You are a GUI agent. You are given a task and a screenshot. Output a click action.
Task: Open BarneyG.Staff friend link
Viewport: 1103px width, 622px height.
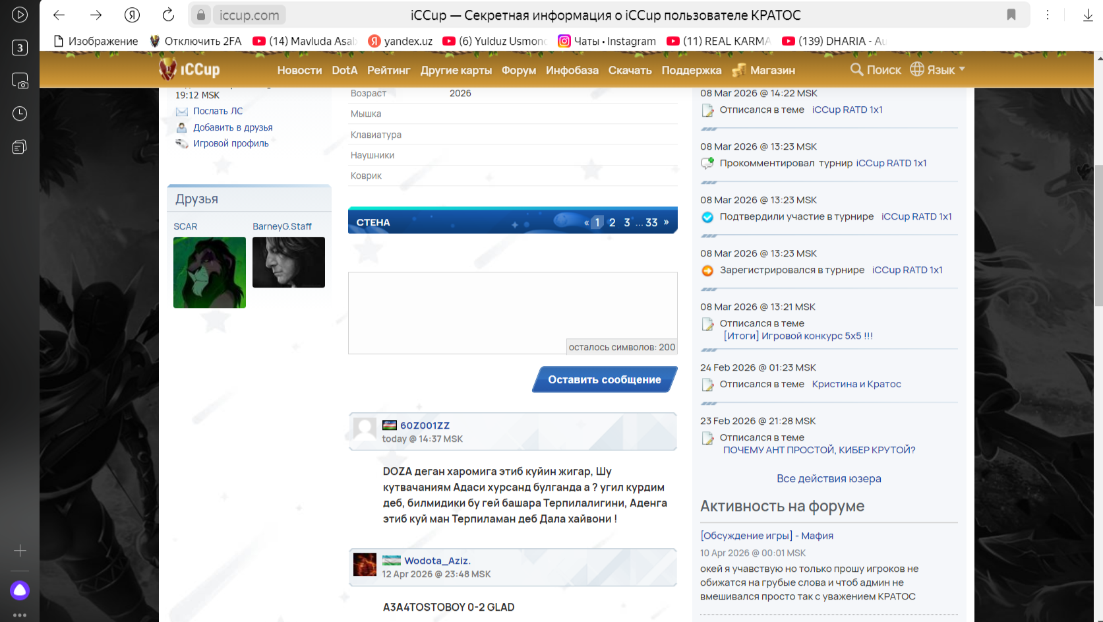282,226
